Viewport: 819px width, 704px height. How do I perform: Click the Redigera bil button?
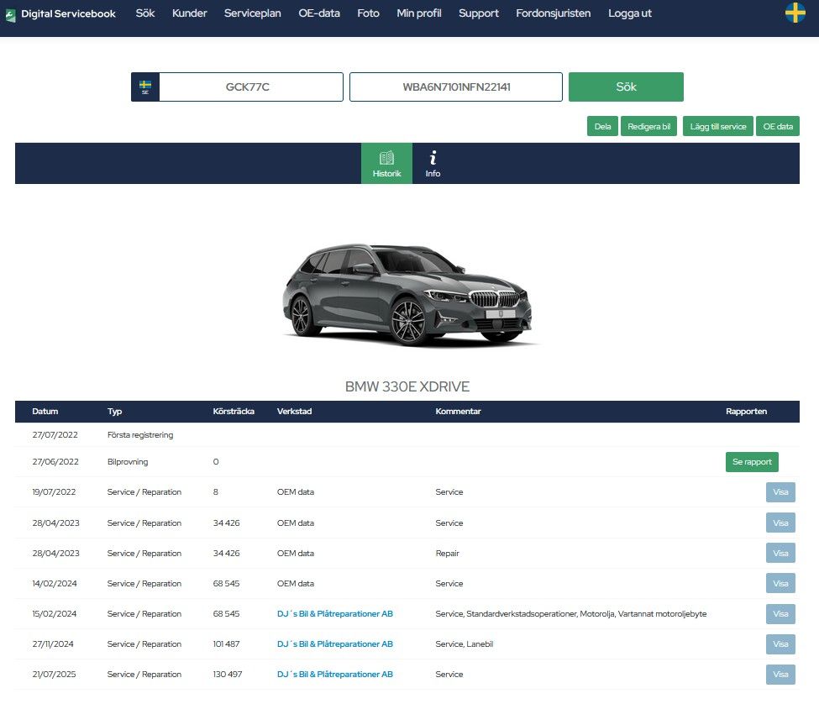point(648,127)
